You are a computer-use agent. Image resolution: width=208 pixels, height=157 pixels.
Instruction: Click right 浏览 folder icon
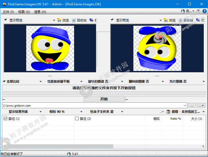coord(166,20)
